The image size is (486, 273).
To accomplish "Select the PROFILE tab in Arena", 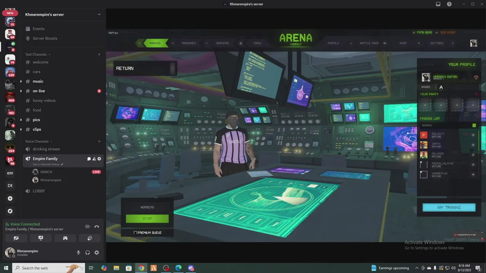I will tap(333, 43).
